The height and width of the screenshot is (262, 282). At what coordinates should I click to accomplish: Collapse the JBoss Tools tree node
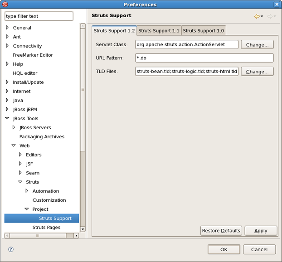(7, 118)
